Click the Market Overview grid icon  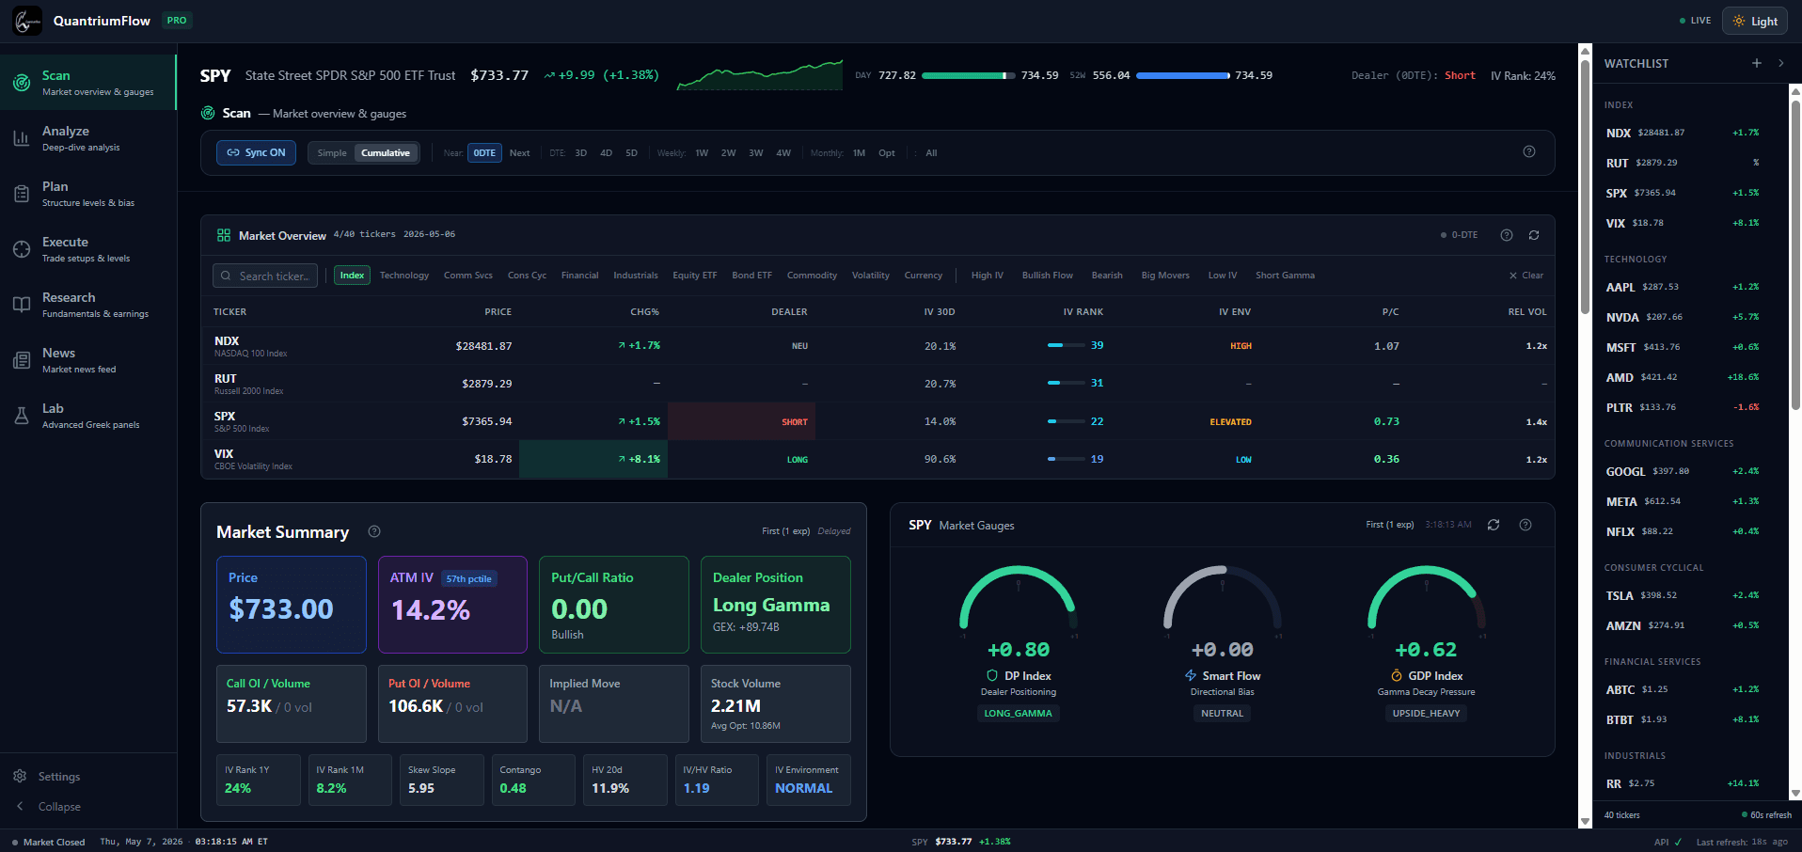224,235
